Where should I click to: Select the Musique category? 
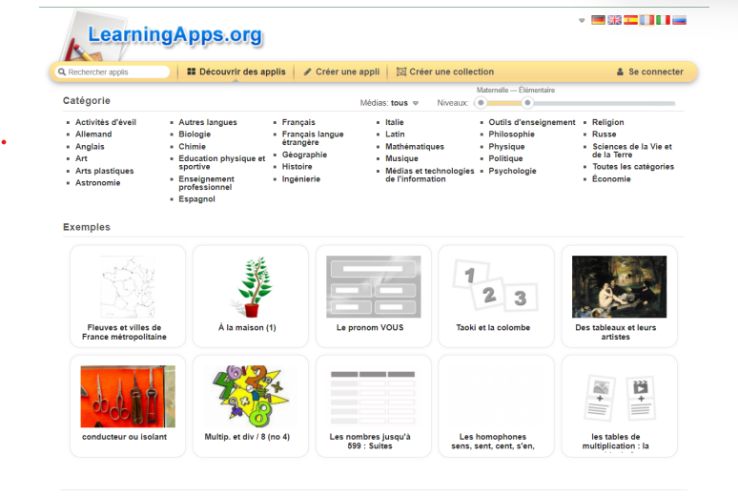coord(401,158)
